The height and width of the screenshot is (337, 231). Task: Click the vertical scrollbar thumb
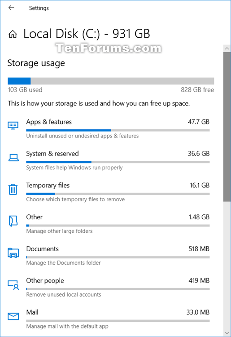point(227,127)
